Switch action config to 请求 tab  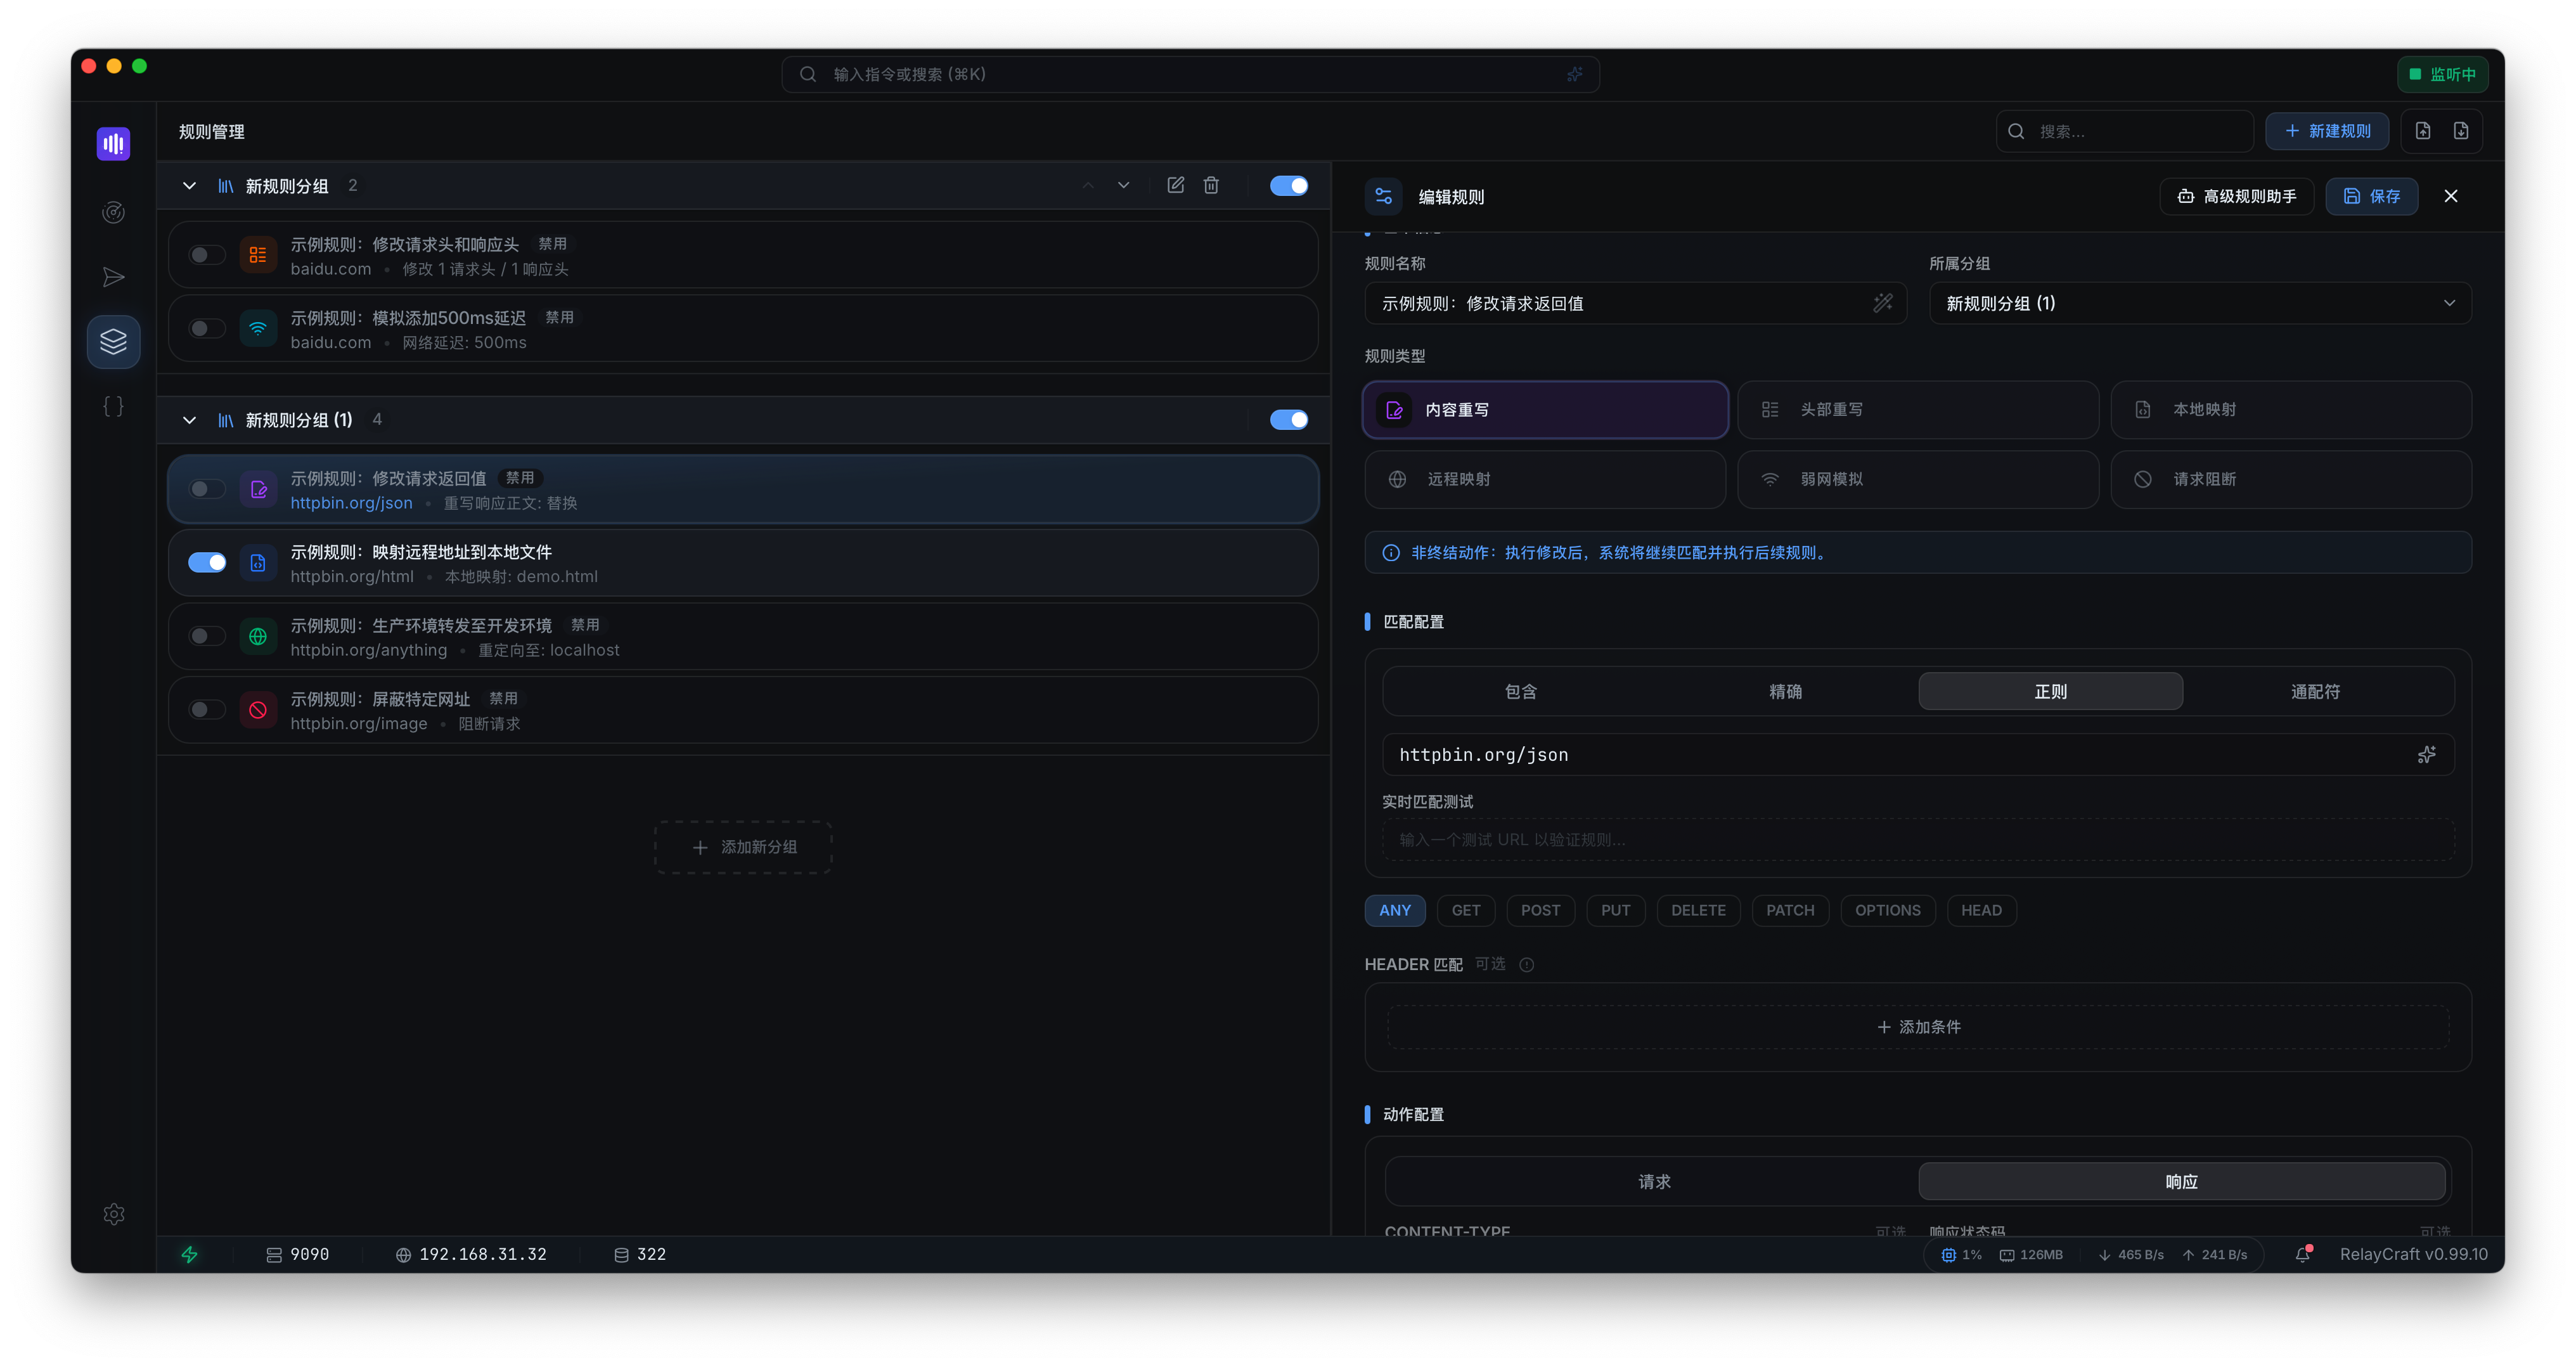(1653, 1182)
